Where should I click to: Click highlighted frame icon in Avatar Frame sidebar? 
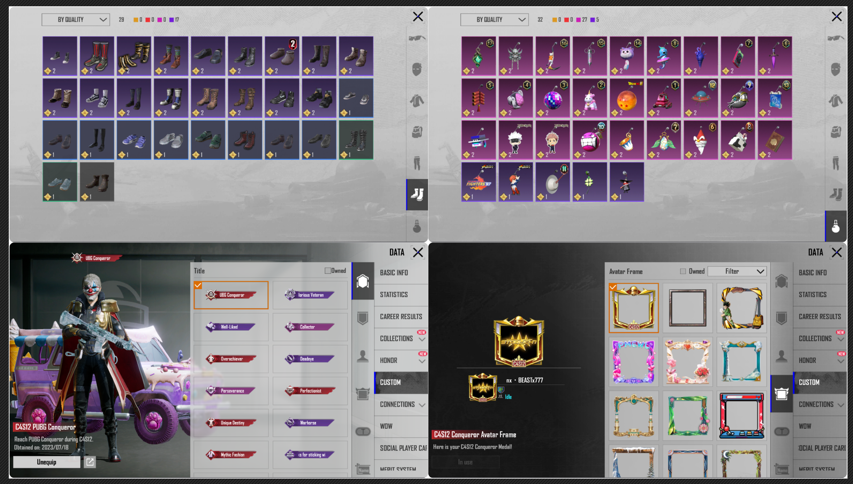[782, 394]
